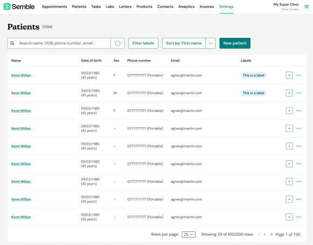Screen dimensions: 313x245
Task: Open the hamburger menu icon
Action: point(306,7)
